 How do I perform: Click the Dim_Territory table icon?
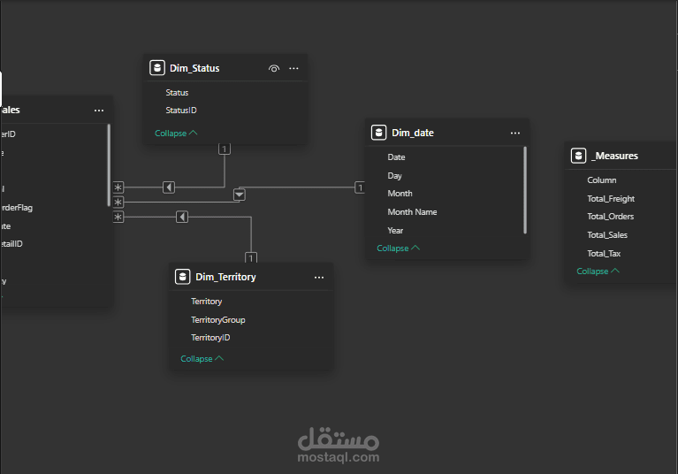click(182, 277)
